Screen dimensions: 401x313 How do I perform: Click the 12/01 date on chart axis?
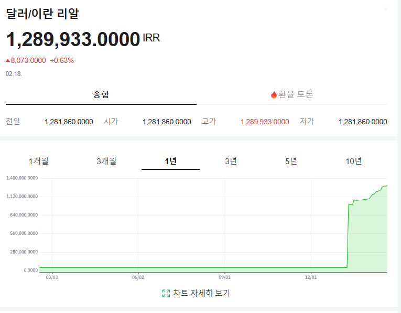pyautogui.click(x=311, y=277)
